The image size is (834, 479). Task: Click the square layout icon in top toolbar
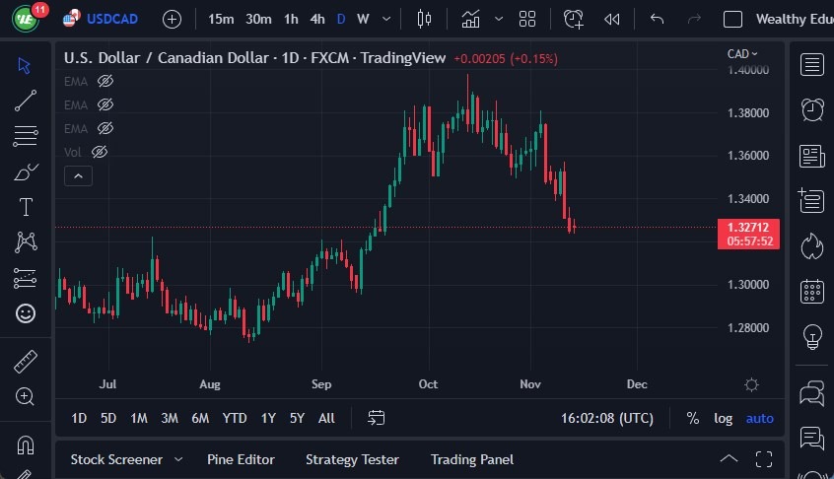click(732, 19)
